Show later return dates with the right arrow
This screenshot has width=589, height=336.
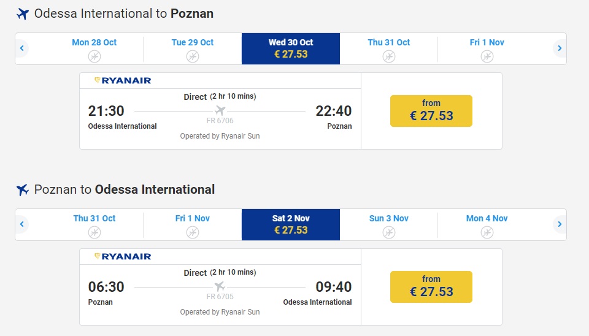(x=559, y=224)
